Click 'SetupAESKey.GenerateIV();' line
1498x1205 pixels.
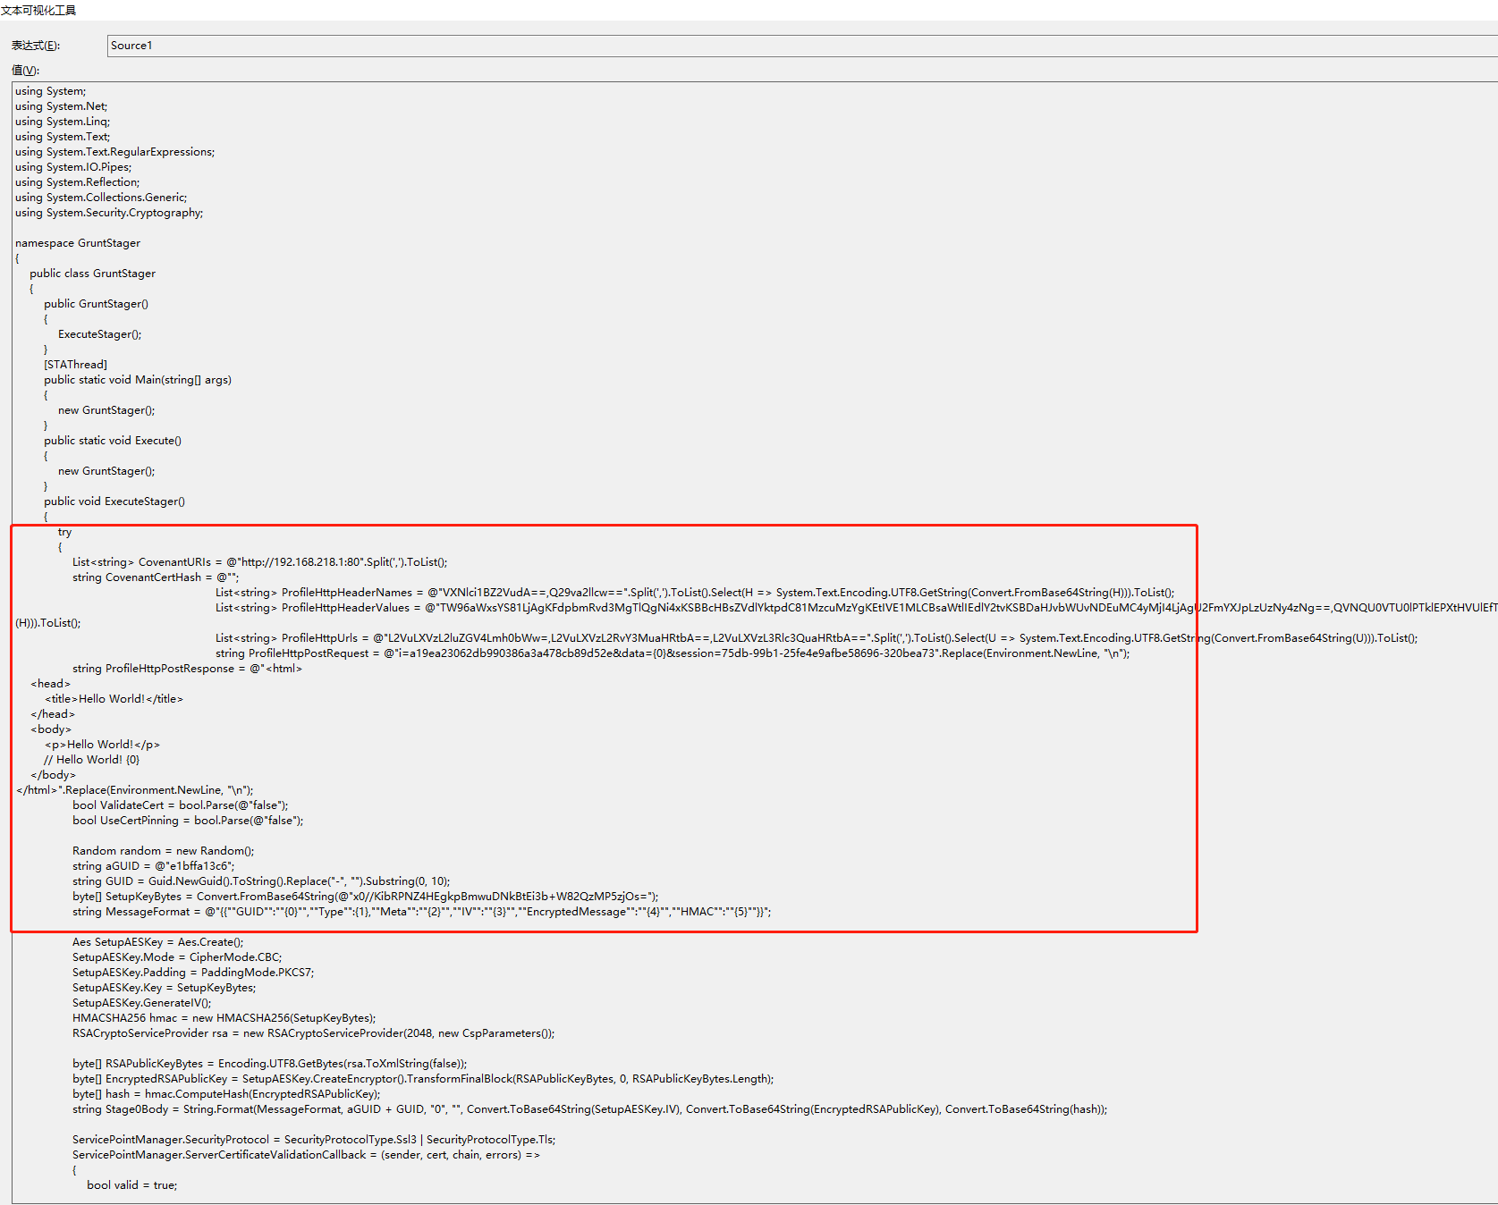142,1003
